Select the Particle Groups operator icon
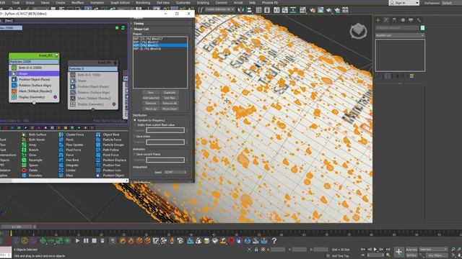This screenshot has width=462, height=259. [x=98, y=145]
